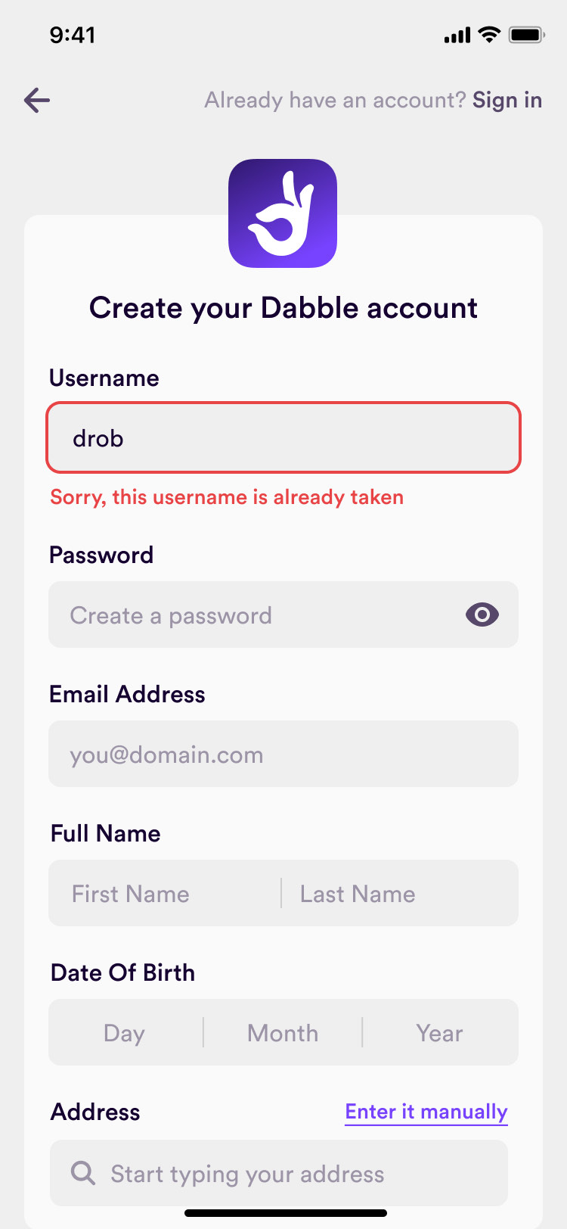Click the First Name input
Screen dimensions: 567x1229
pos(165,893)
